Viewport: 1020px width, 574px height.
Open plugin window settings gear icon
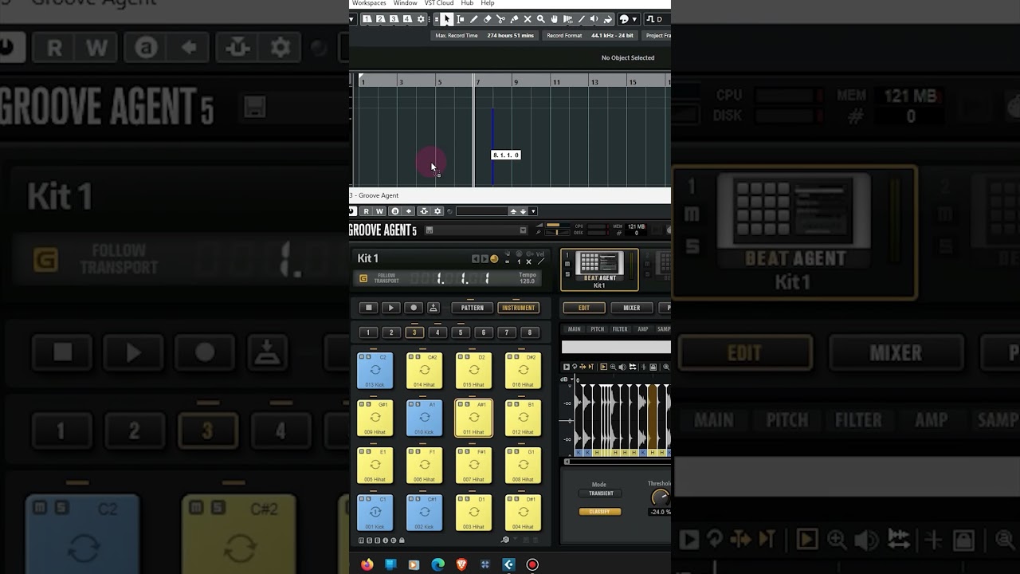click(x=437, y=211)
